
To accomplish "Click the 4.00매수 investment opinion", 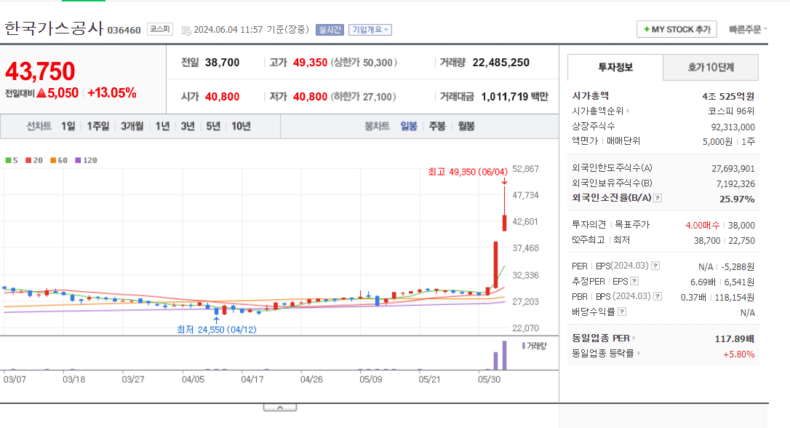I will click(x=702, y=225).
